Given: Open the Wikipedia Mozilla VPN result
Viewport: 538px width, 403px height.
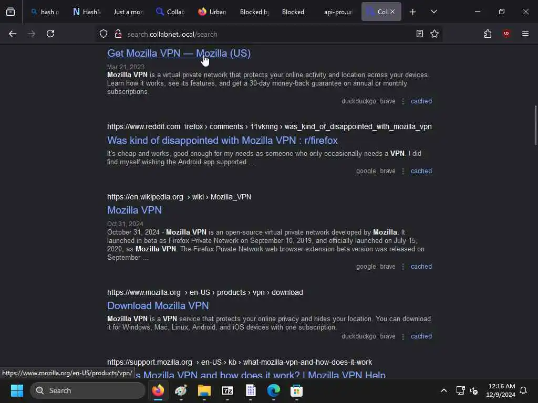Looking at the screenshot, I should pyautogui.click(x=134, y=210).
